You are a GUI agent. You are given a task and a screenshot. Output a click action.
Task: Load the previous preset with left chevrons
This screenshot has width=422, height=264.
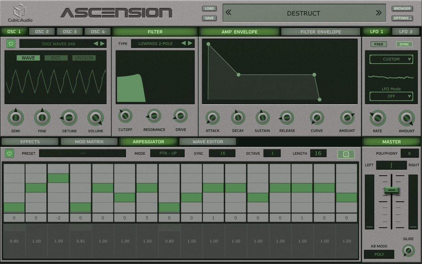point(228,13)
